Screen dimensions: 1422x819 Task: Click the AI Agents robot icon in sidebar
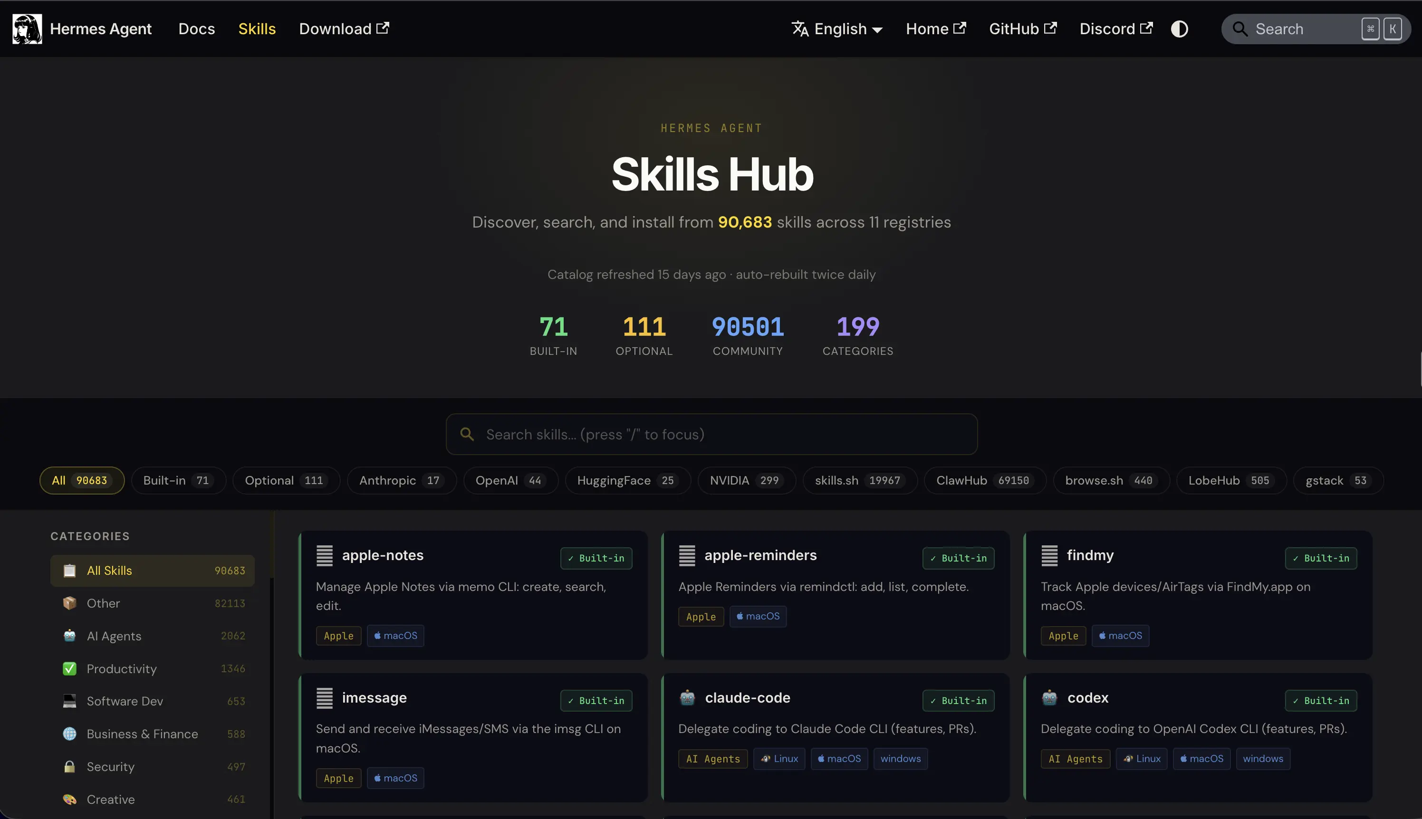[70, 636]
